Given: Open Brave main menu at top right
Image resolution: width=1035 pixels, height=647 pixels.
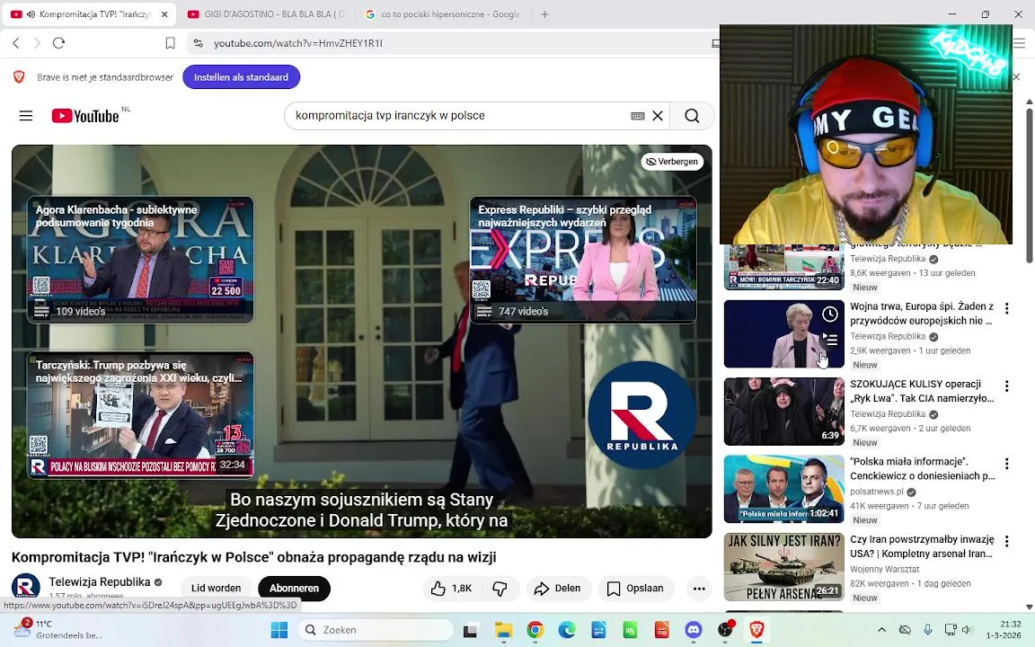Looking at the screenshot, I should tap(1020, 43).
